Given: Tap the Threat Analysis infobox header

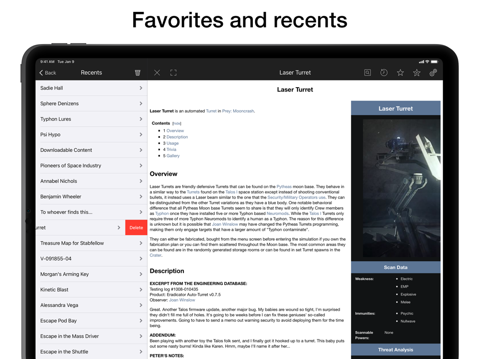Looking at the screenshot, I should [396, 350].
